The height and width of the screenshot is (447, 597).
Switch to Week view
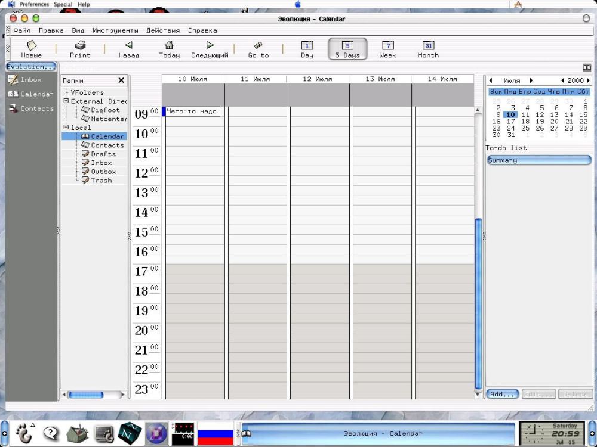tap(387, 49)
